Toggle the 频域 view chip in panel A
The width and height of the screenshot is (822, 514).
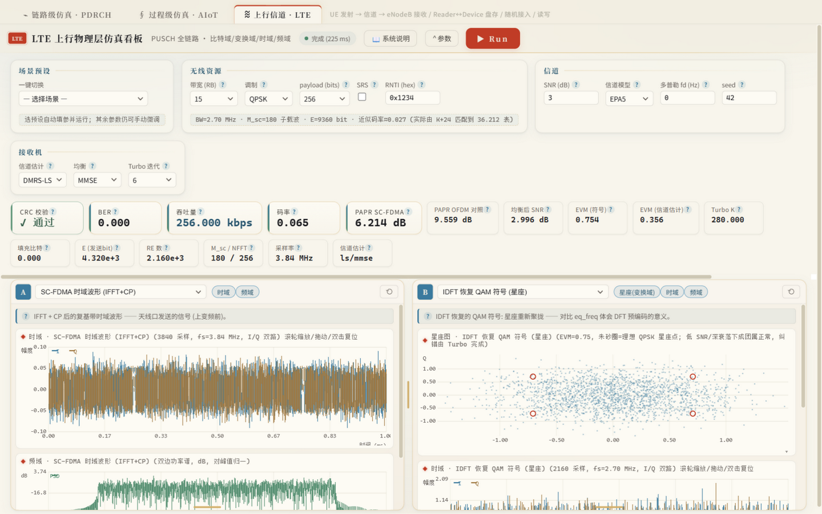point(247,292)
